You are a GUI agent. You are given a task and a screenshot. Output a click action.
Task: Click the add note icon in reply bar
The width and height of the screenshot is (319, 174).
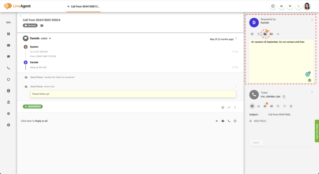pos(223,121)
